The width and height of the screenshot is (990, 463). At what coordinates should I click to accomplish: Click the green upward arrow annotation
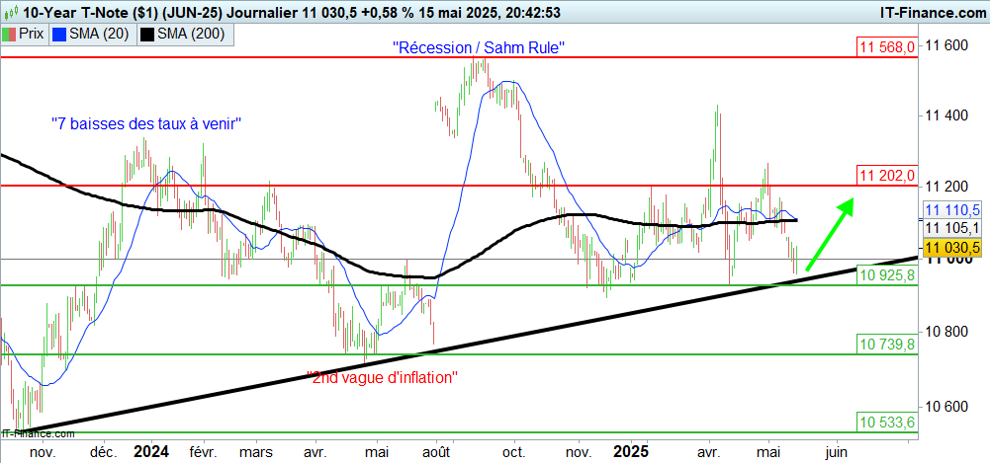pos(829,234)
